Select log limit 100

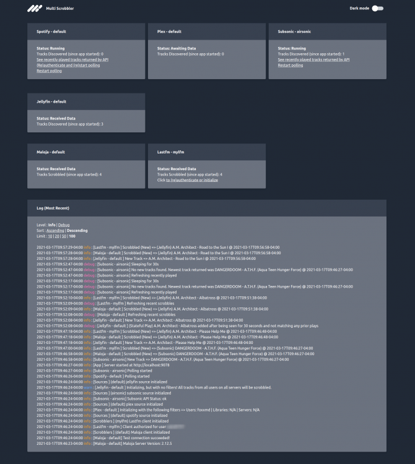click(72, 236)
